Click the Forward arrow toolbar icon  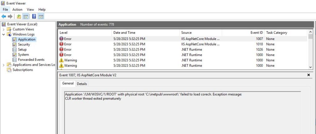pyautogui.click(x=10, y=16)
